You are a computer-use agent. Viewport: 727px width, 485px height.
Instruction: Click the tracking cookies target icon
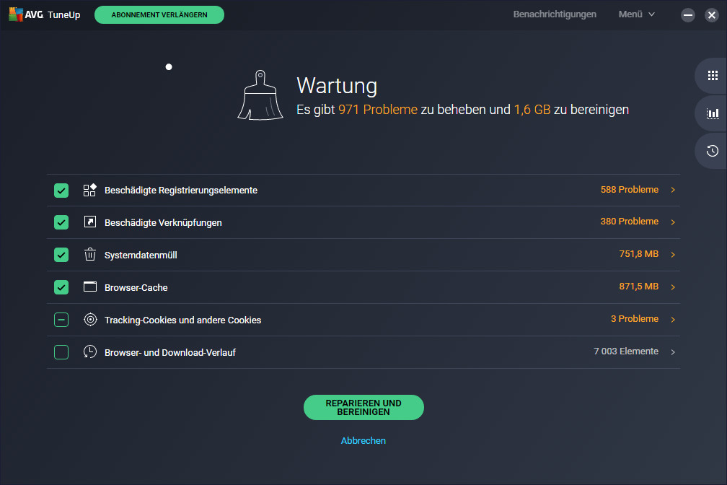(x=90, y=320)
